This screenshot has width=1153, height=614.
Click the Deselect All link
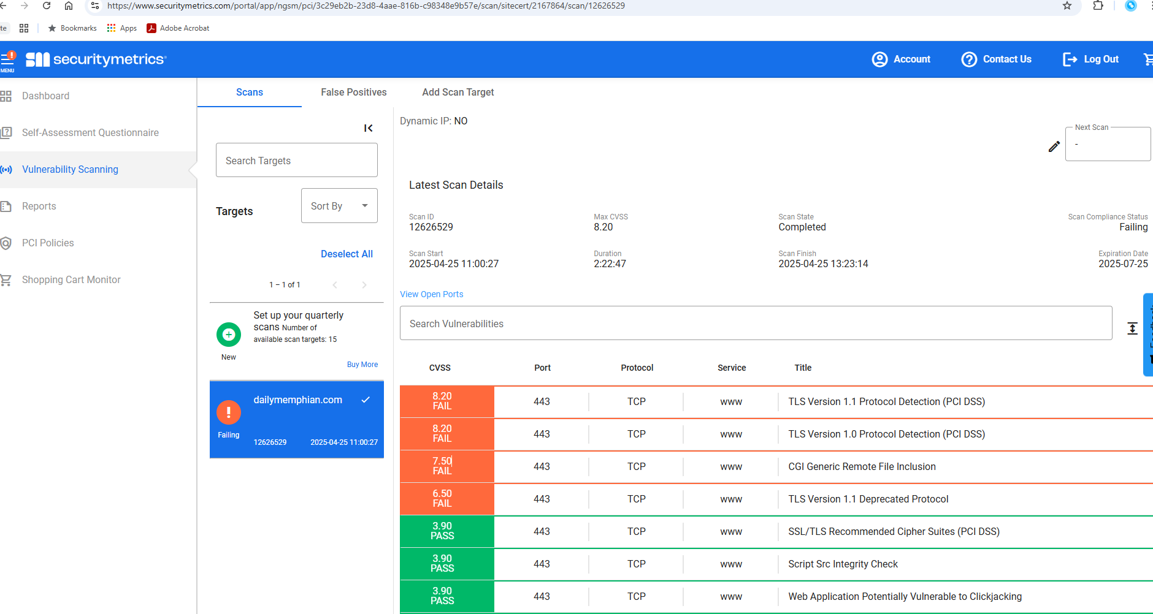[x=347, y=254]
